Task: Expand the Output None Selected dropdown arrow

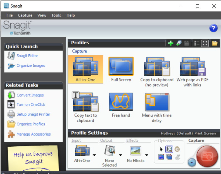Action: click(120, 155)
